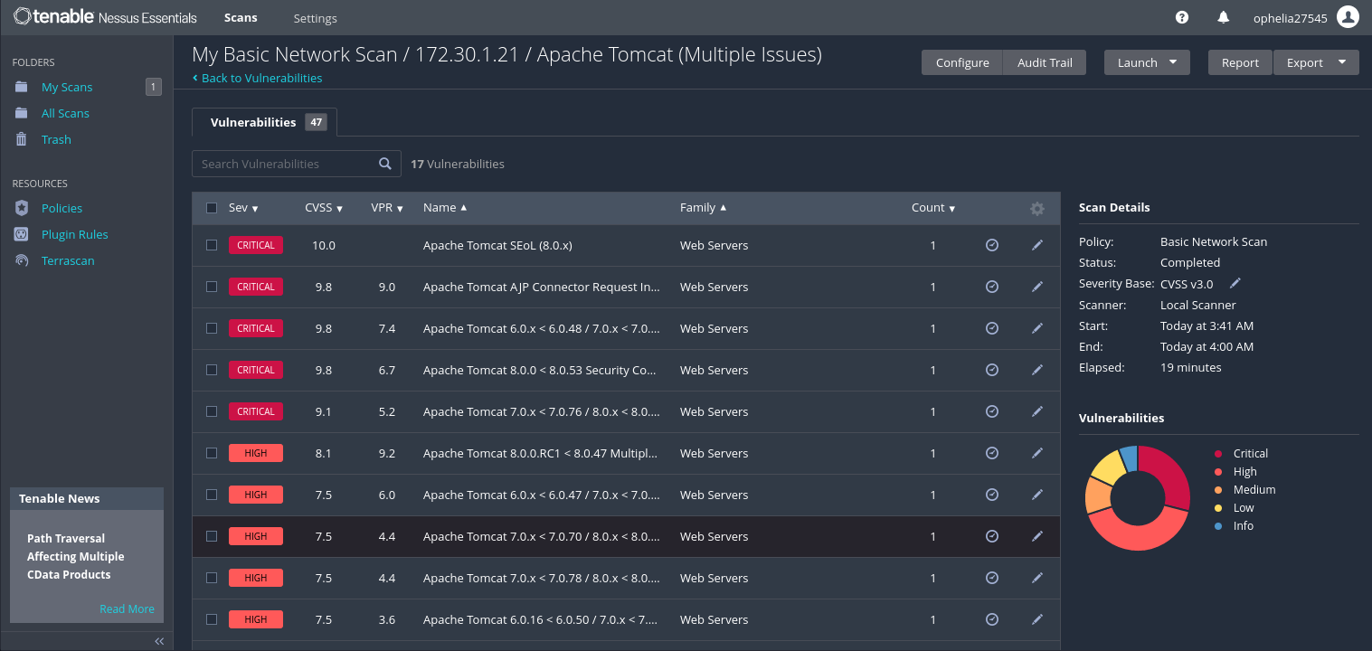Check the Apache Tomcat SEoL row checkbox

(x=212, y=245)
